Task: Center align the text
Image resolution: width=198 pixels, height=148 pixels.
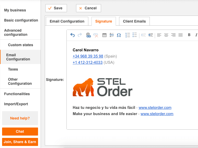Action: tap(166, 35)
